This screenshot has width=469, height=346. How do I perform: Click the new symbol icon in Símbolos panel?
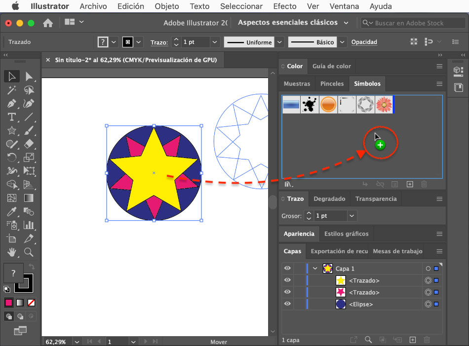point(409,184)
